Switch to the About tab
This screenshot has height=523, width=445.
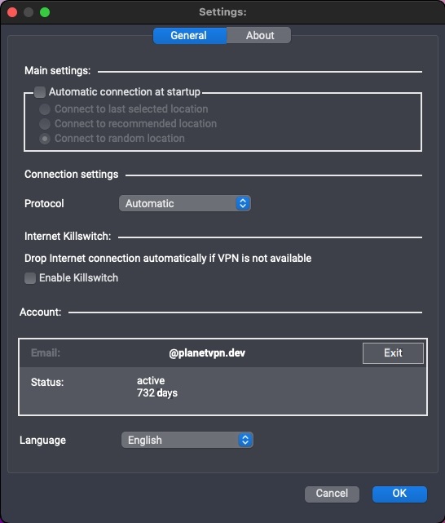pyautogui.click(x=259, y=35)
